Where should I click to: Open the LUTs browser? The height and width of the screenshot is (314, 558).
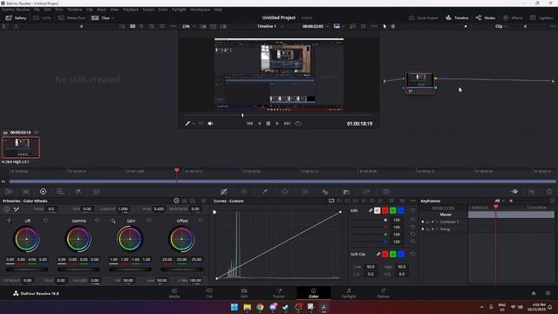(x=42, y=17)
